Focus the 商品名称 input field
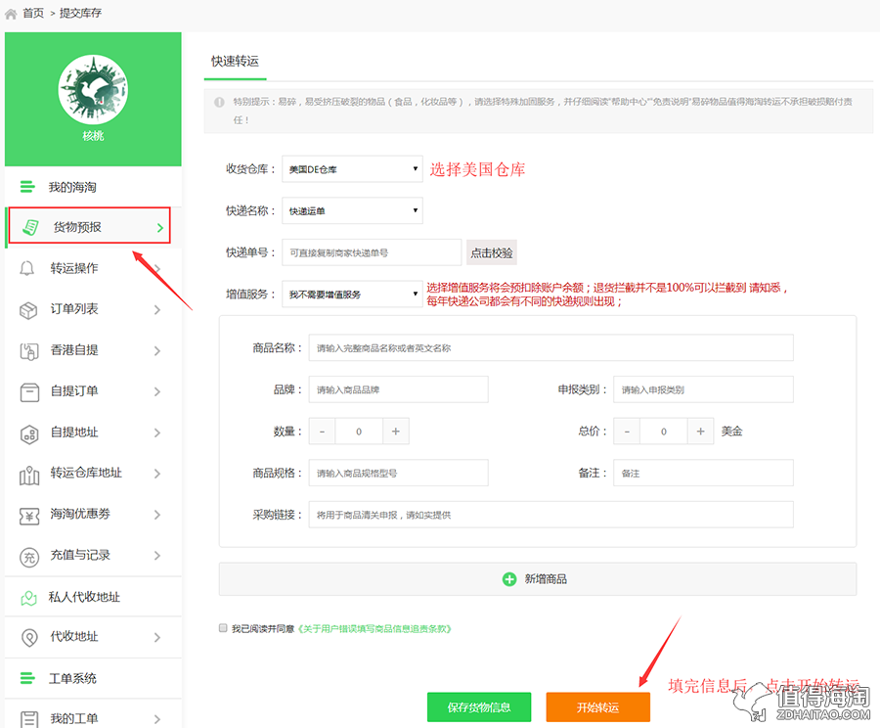880x728 pixels. click(551, 348)
